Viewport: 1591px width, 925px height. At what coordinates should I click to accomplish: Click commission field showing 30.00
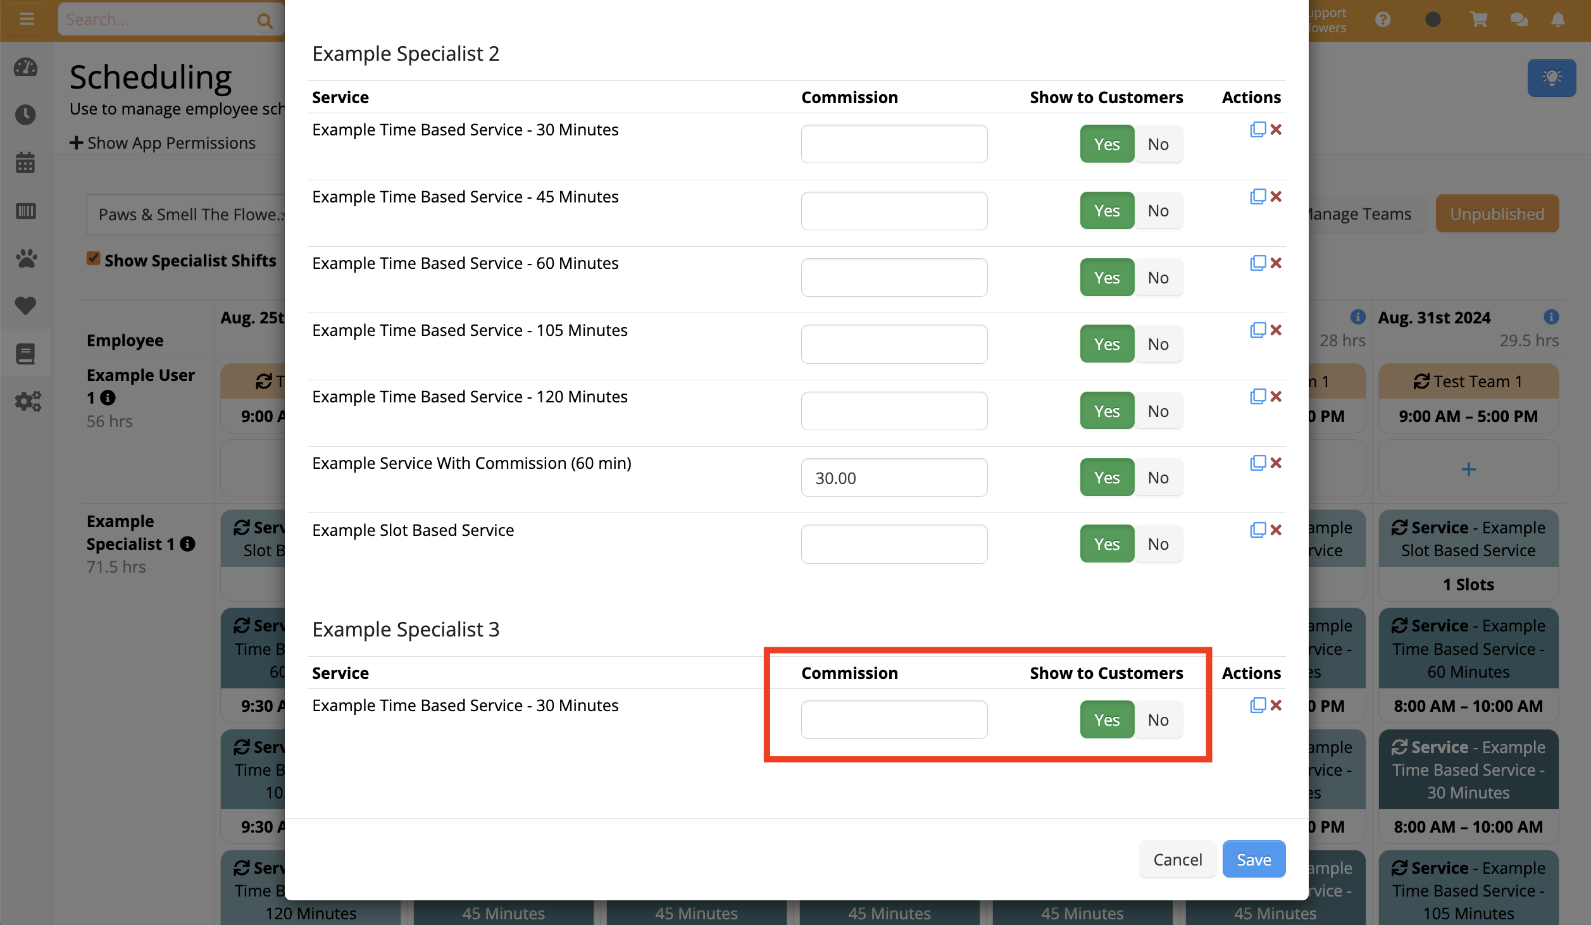[894, 478]
